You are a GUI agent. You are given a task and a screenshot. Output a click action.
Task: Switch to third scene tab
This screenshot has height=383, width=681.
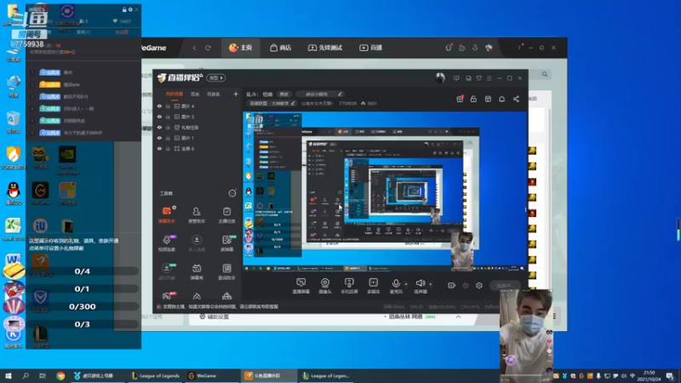pyautogui.click(x=214, y=94)
